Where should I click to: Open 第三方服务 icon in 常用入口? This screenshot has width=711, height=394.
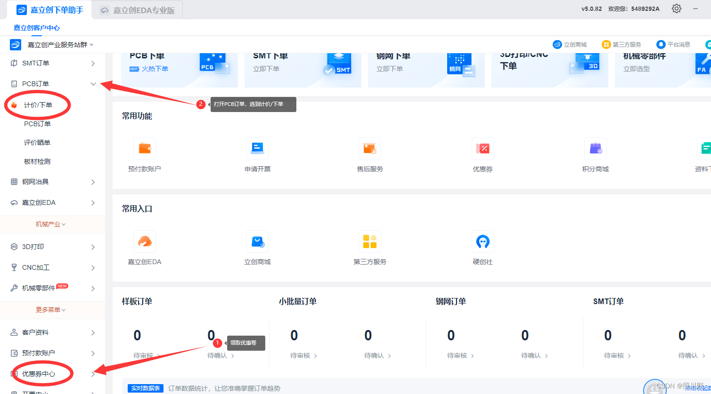(370, 241)
